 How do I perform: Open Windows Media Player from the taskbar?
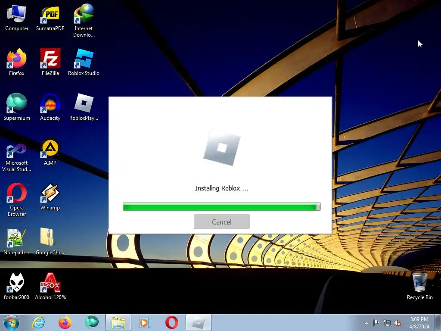pyautogui.click(x=145, y=322)
